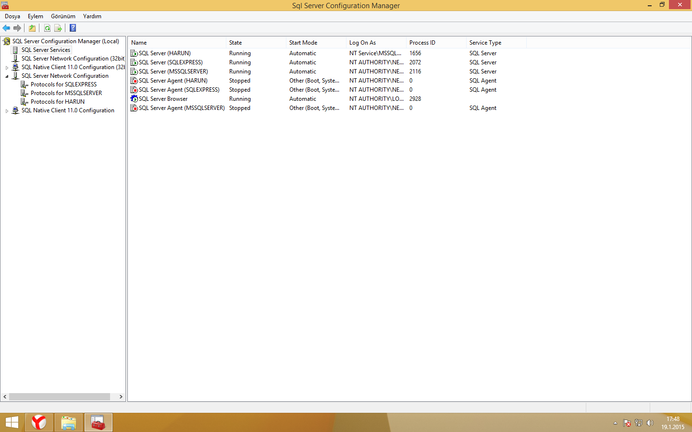The height and width of the screenshot is (432, 692).
Task: Click the taskbar clock showing 17:48
Action: point(673,419)
